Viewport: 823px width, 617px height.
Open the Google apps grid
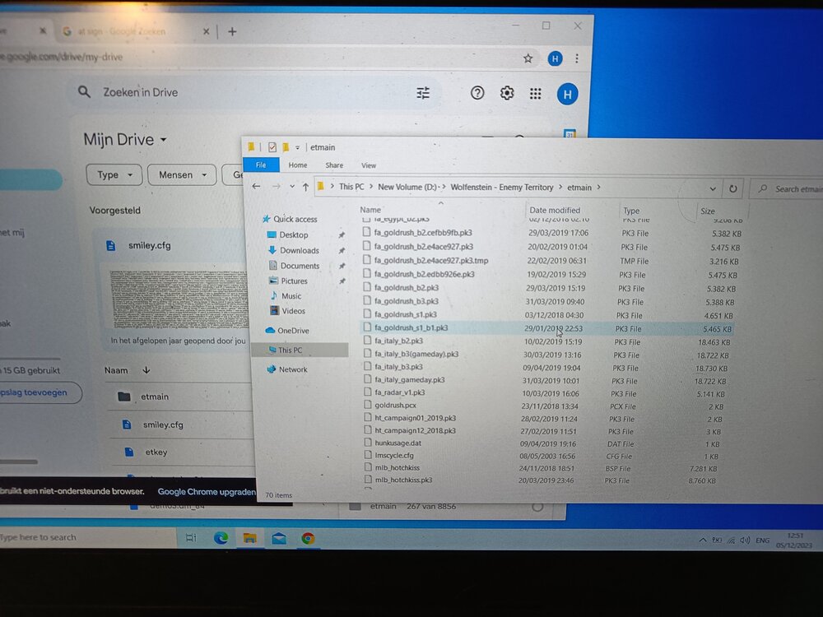click(536, 94)
